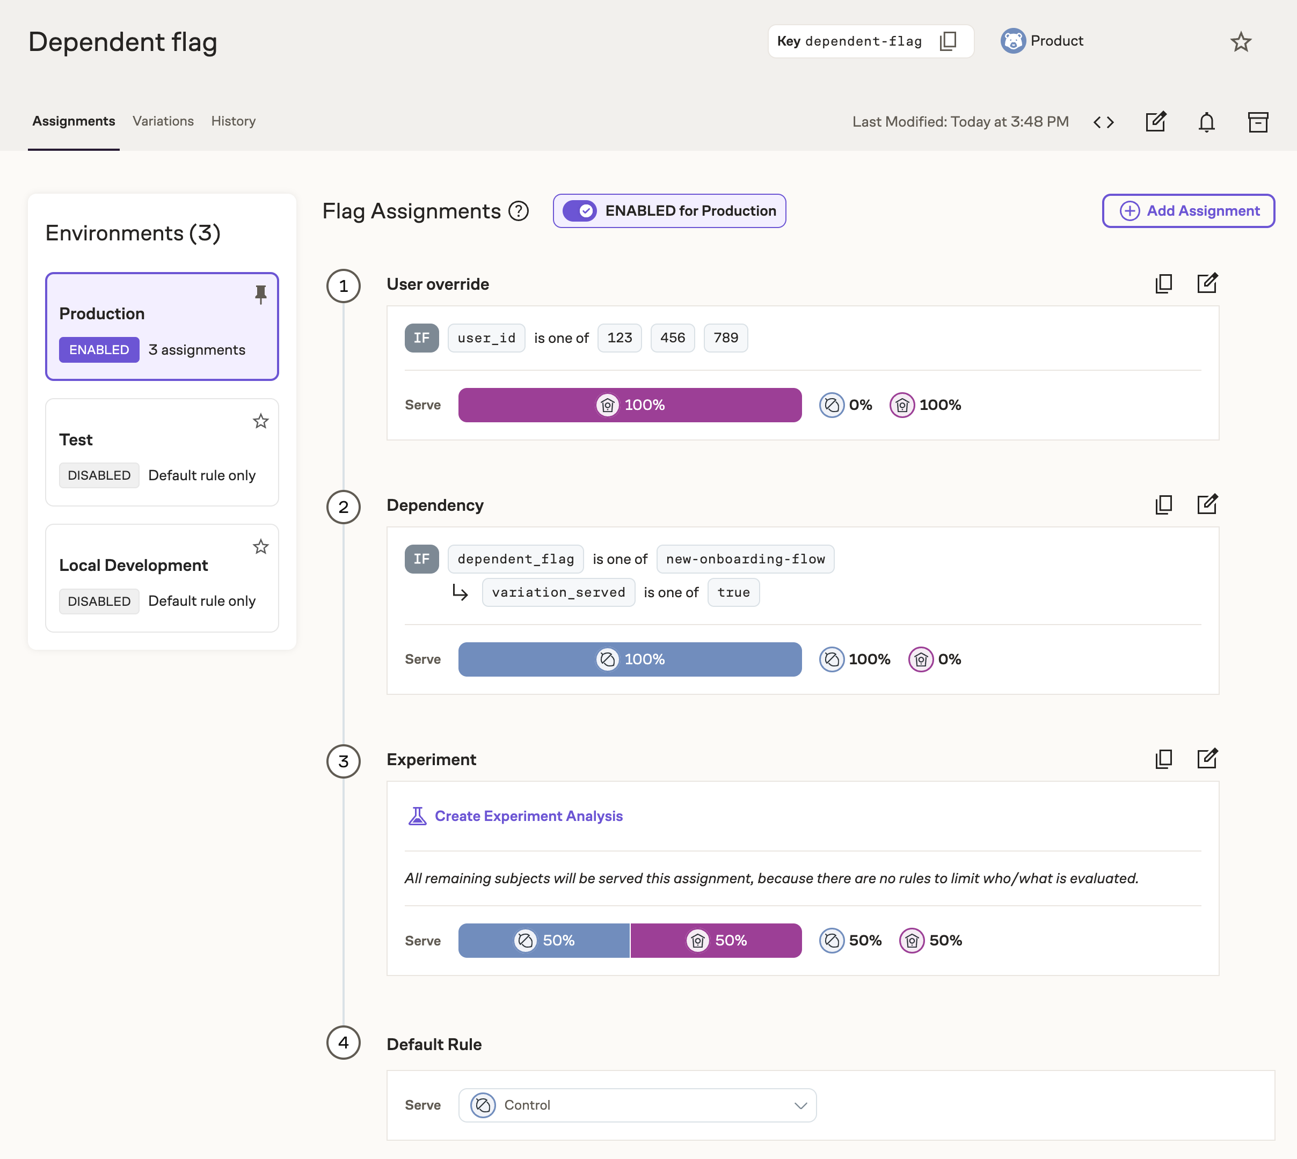The width and height of the screenshot is (1297, 1159).
Task: Click the clipboard copy icon for dependent-flag key
Action: pyautogui.click(x=949, y=41)
